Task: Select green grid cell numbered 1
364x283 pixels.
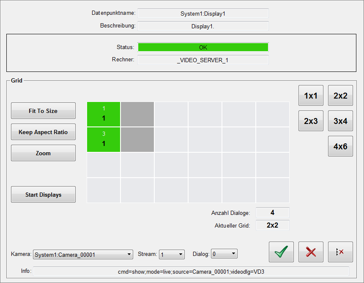Action: click(x=104, y=114)
